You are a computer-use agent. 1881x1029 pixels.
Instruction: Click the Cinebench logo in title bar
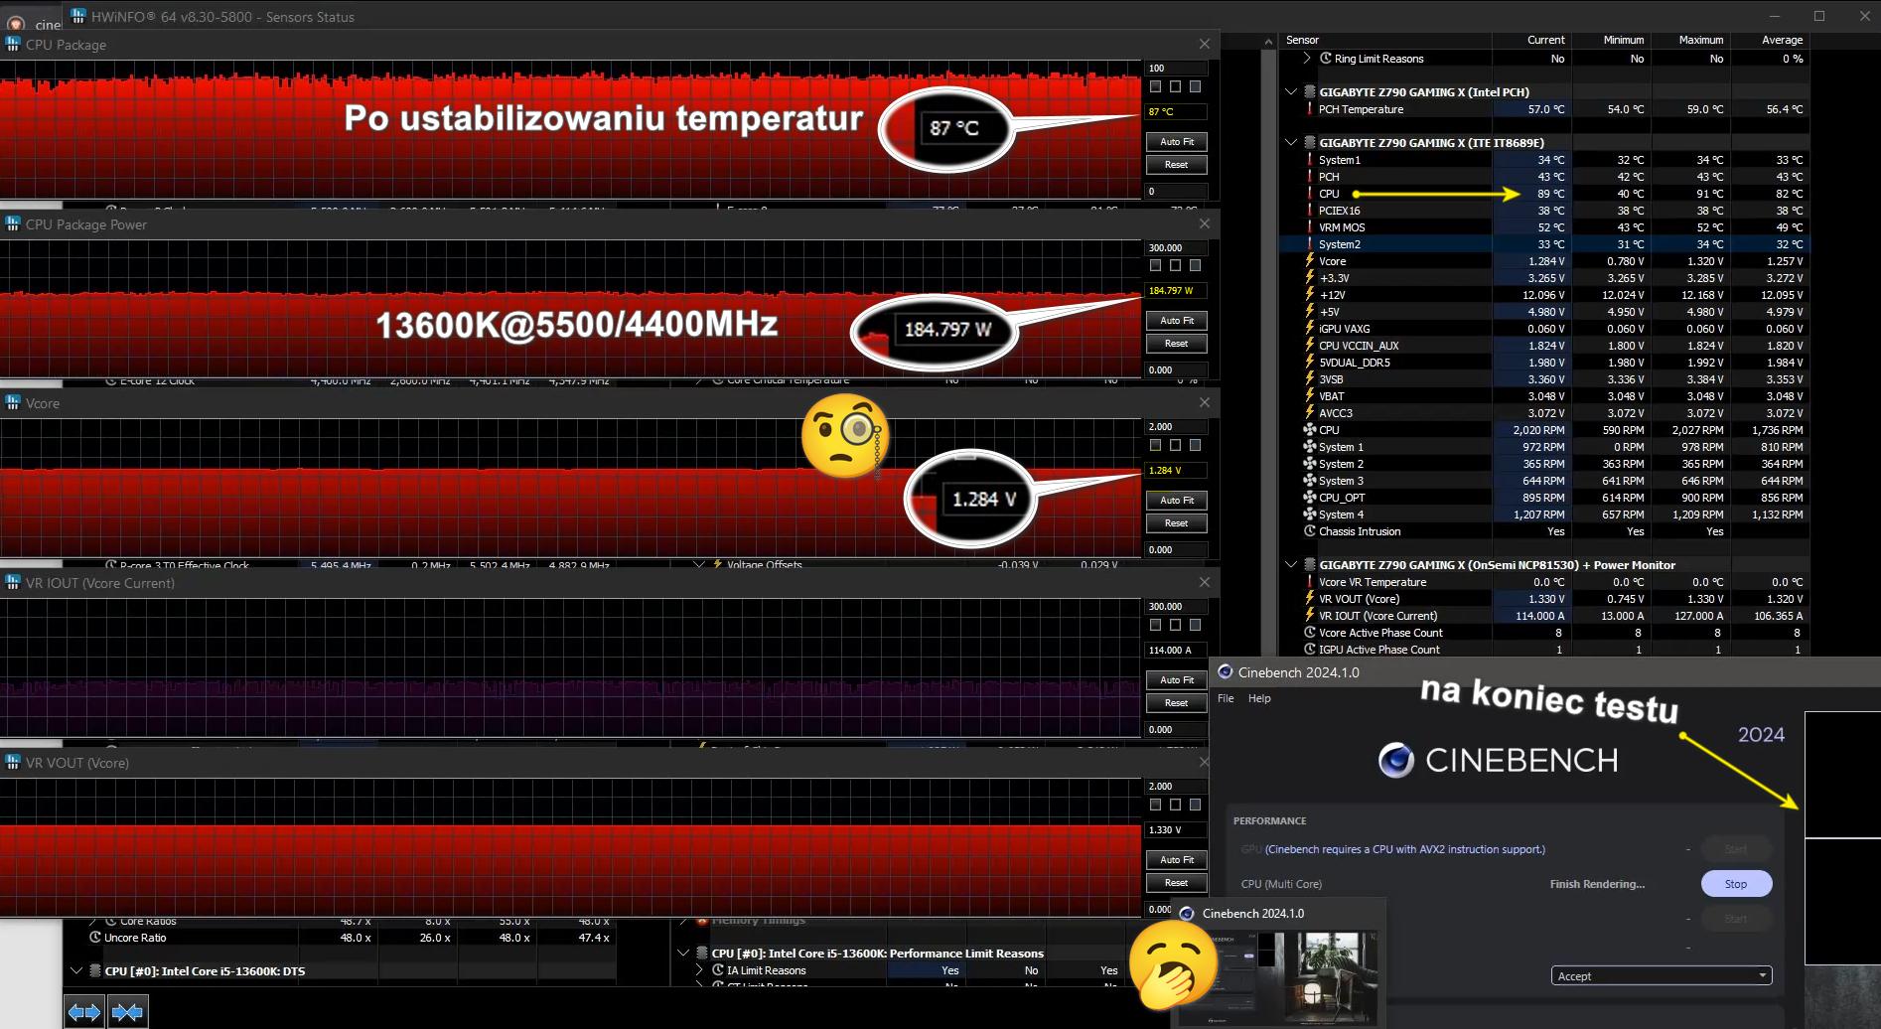(x=1226, y=672)
